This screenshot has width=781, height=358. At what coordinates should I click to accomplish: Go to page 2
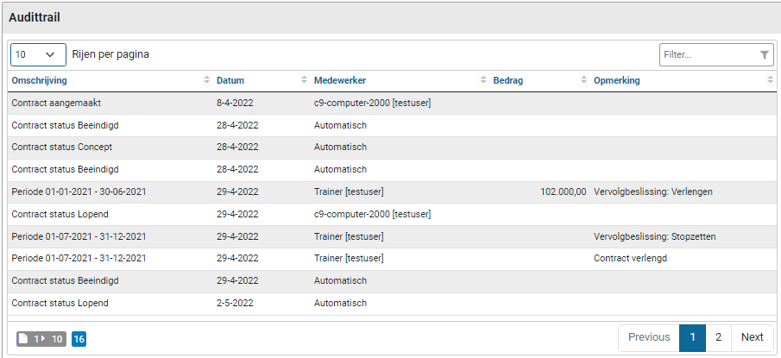[x=718, y=337]
